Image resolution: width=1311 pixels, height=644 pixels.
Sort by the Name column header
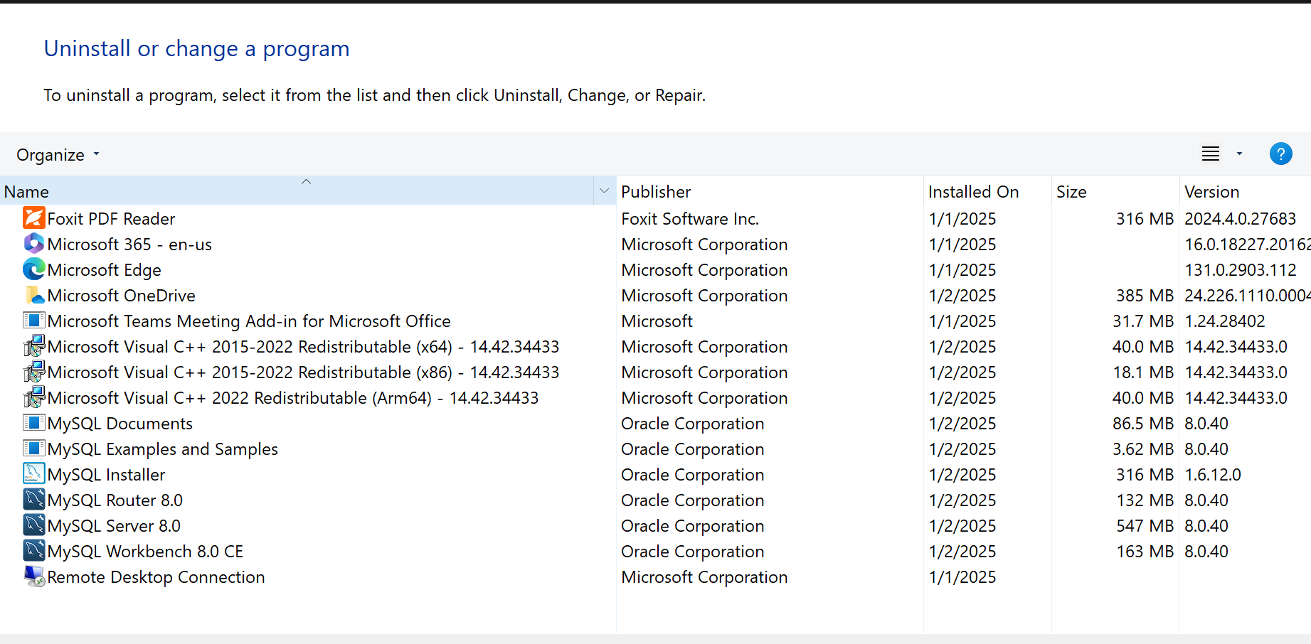point(297,191)
